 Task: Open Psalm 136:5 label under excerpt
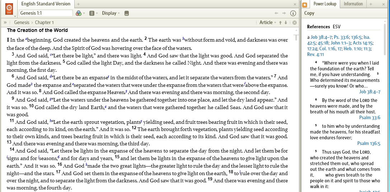pyautogui.click(x=368, y=144)
